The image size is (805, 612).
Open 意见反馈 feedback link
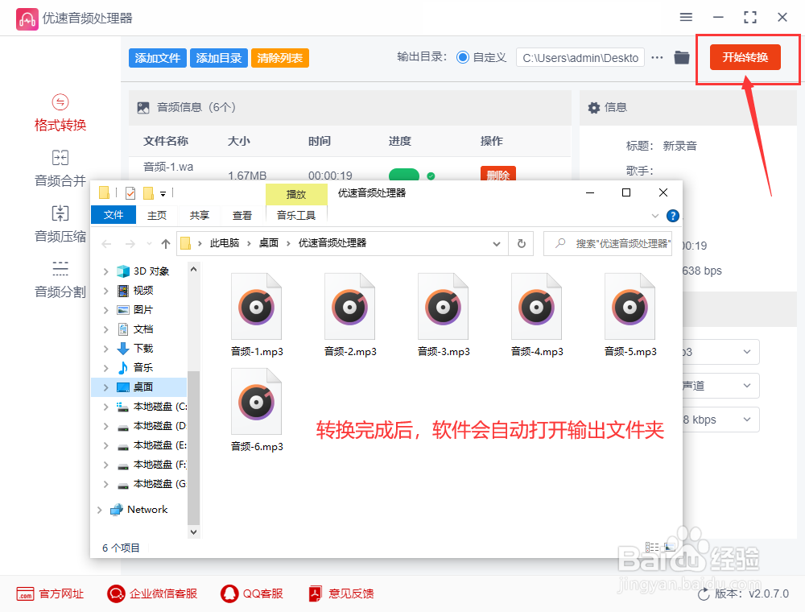click(341, 593)
